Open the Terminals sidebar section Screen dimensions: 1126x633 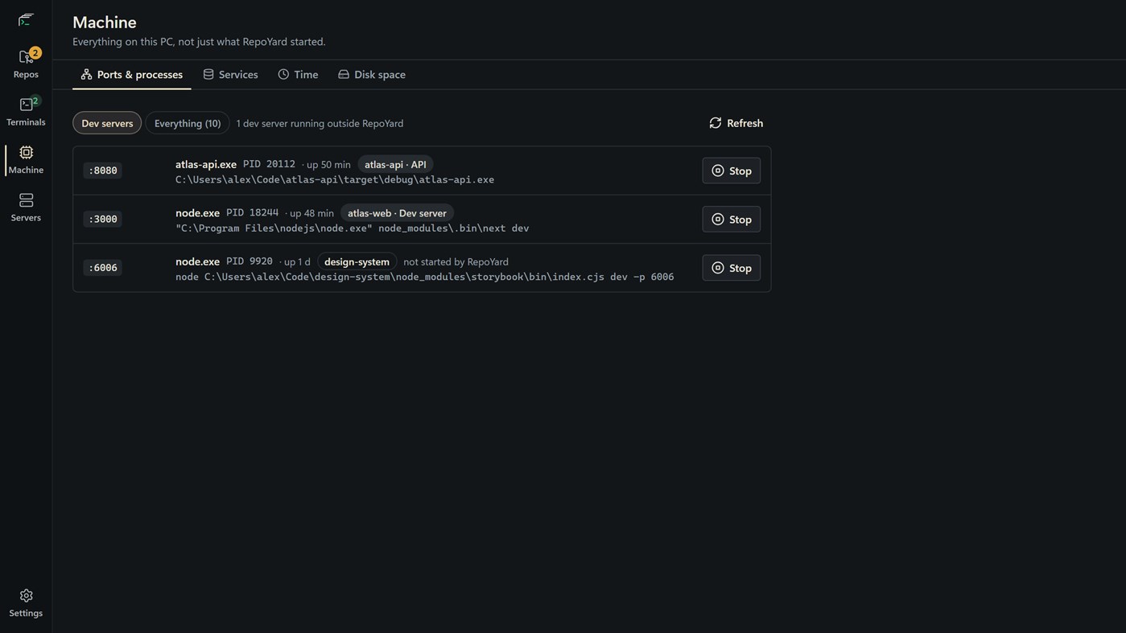[x=26, y=112]
